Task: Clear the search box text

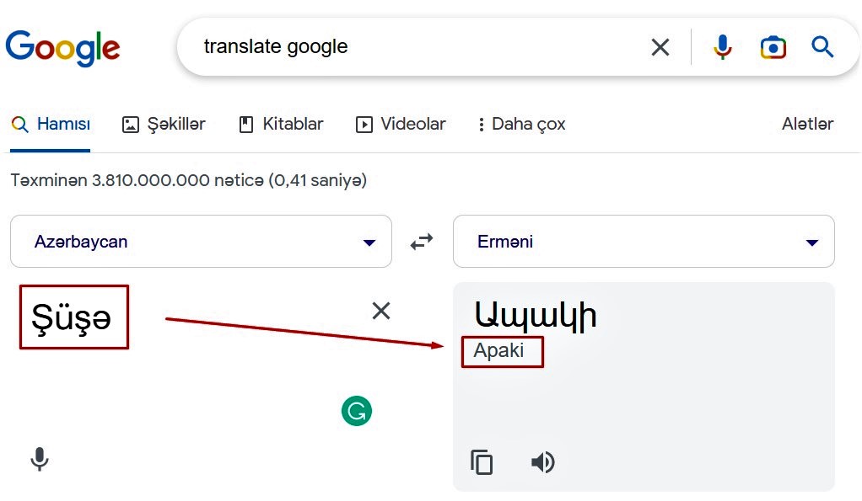Action: (660, 47)
